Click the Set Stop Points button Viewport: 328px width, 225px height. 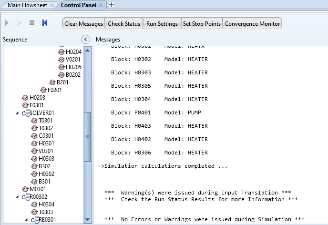202,23
